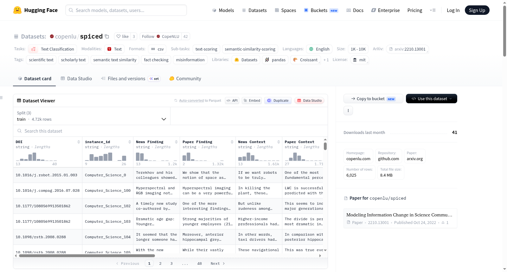Click the Embed button

pyautogui.click(x=251, y=100)
